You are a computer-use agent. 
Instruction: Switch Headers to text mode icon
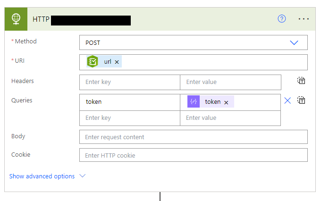click(x=301, y=81)
